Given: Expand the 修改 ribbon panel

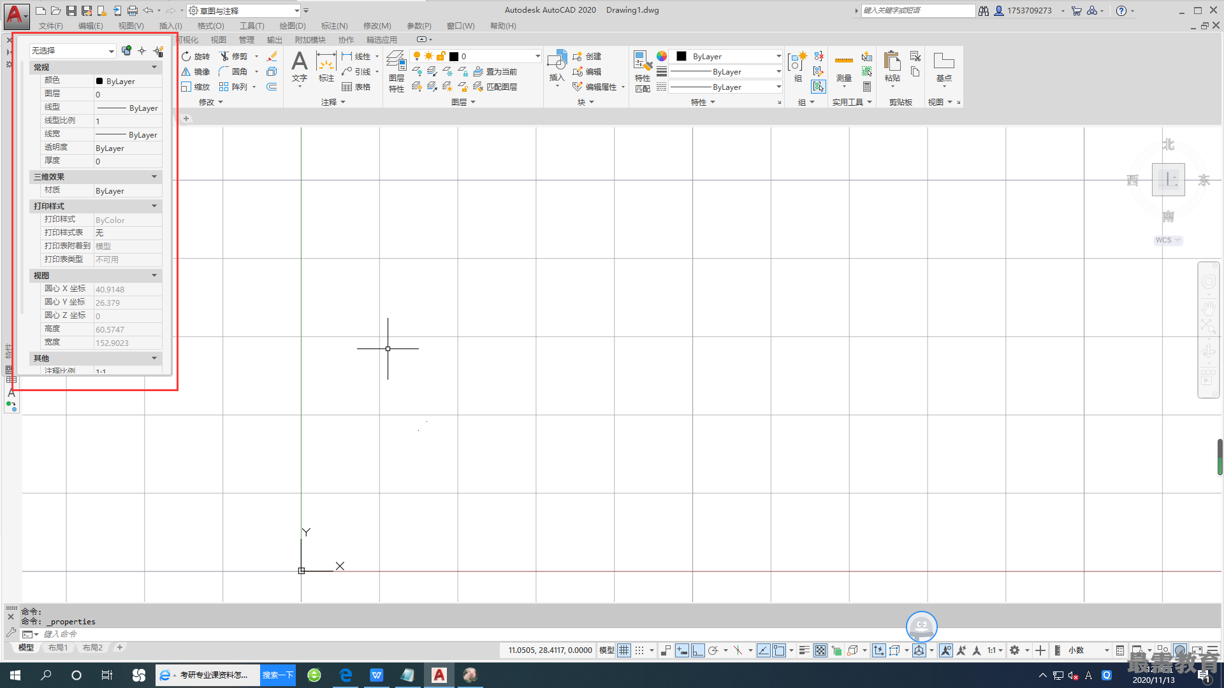Looking at the screenshot, I should [x=211, y=102].
